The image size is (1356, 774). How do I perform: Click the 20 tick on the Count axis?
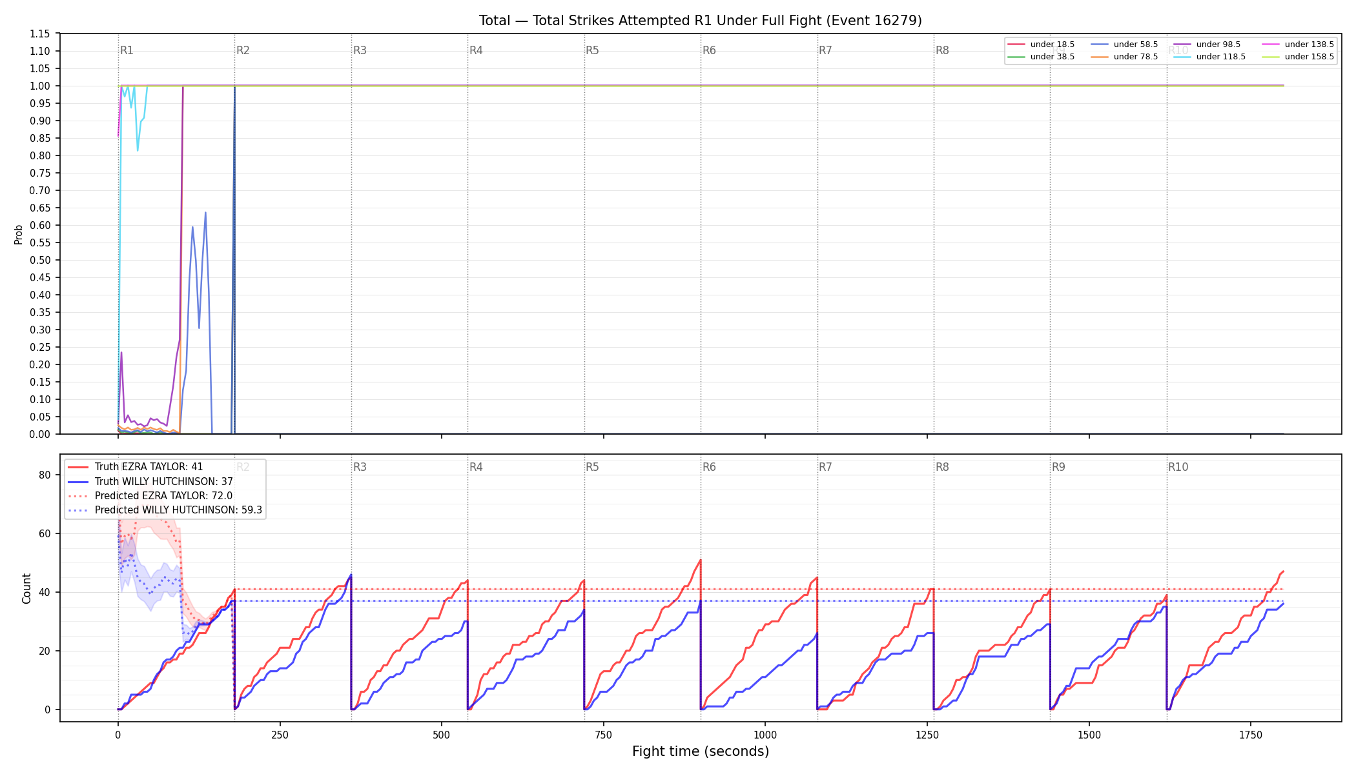point(45,651)
